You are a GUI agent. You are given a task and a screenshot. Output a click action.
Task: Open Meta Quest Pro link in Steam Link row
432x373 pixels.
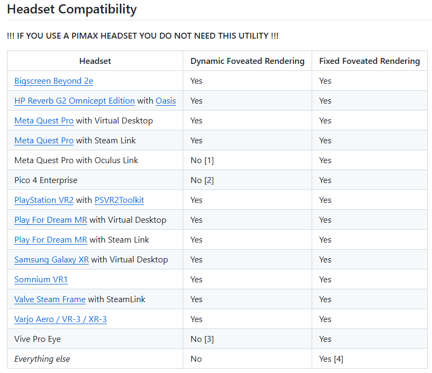click(x=44, y=141)
